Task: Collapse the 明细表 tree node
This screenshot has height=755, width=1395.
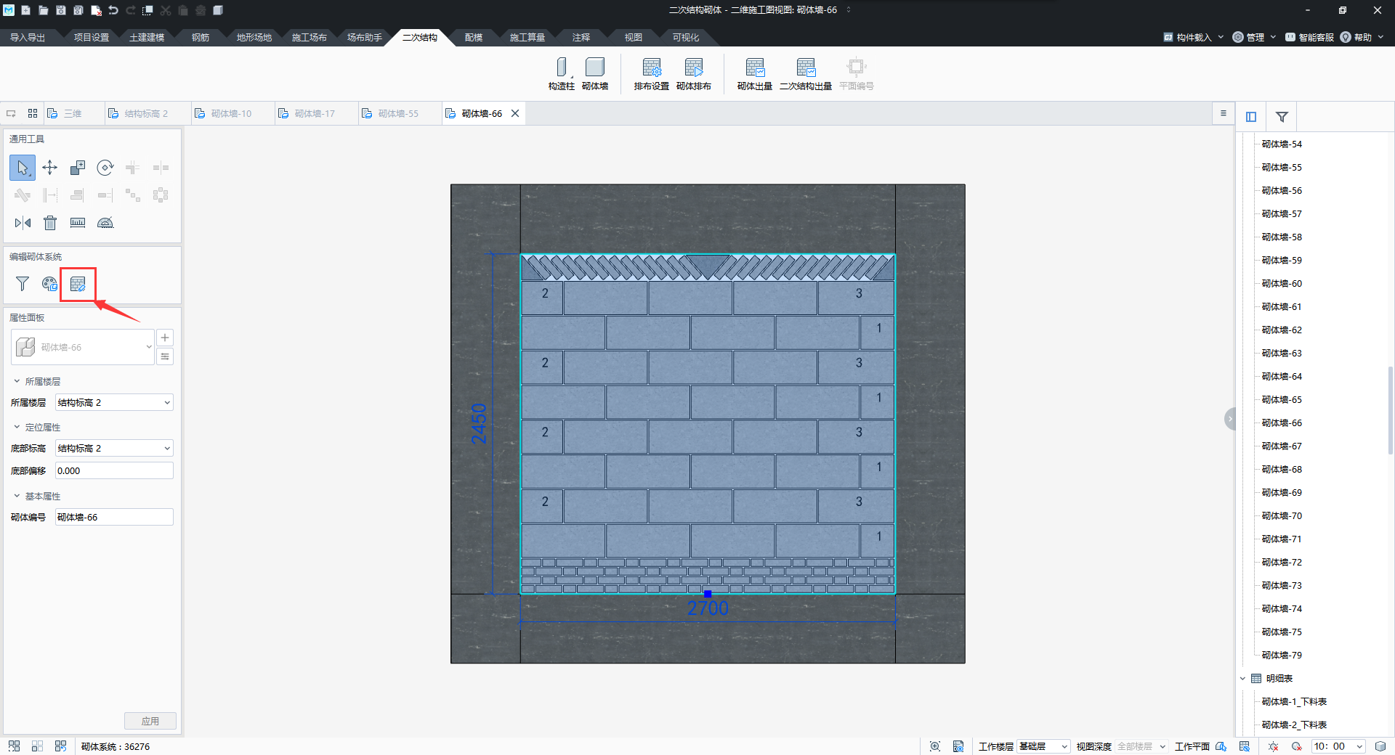Action: [1242, 679]
